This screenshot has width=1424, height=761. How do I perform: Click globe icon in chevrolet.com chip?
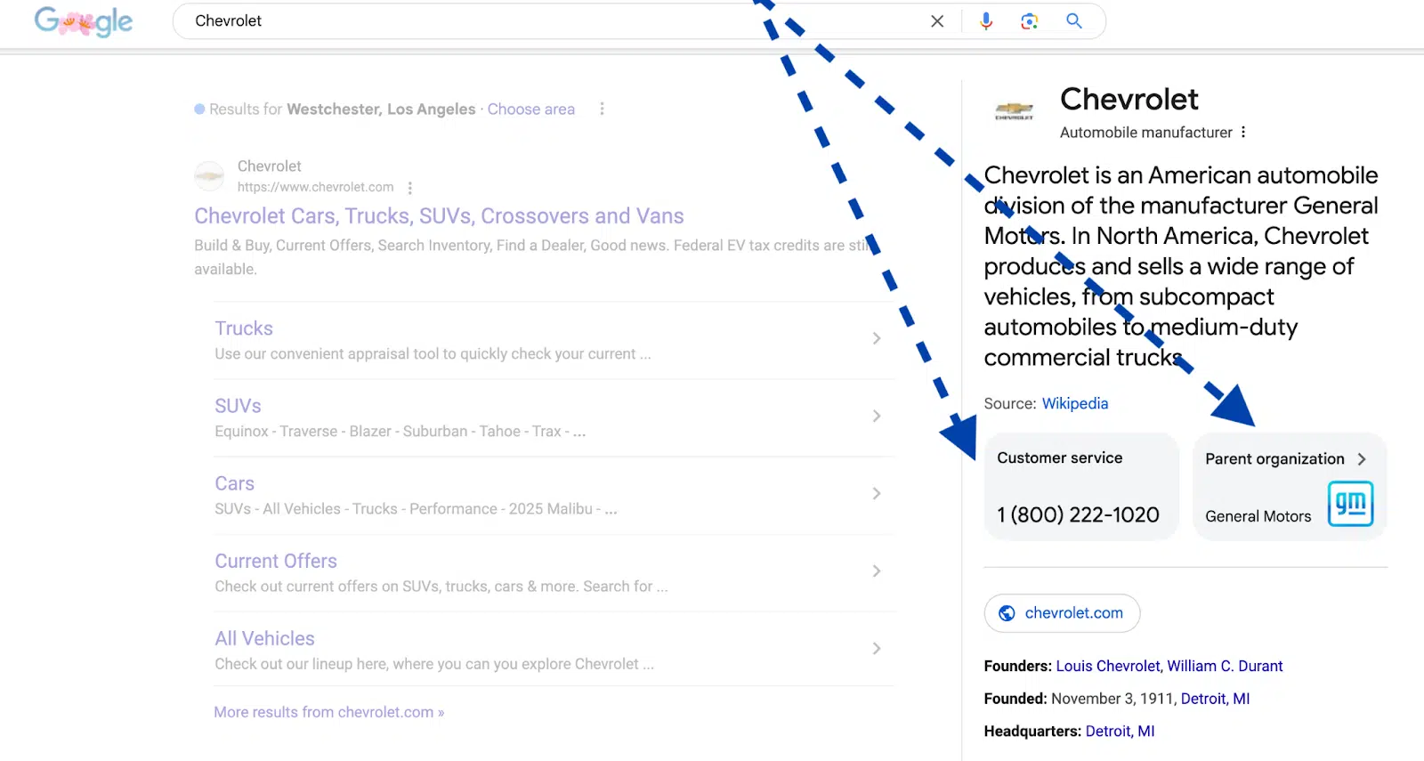(1007, 613)
